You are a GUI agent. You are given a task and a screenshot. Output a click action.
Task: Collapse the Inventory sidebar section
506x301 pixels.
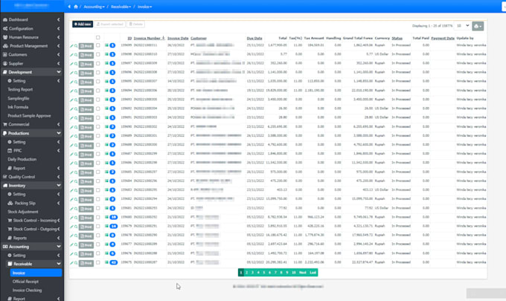click(x=32, y=186)
